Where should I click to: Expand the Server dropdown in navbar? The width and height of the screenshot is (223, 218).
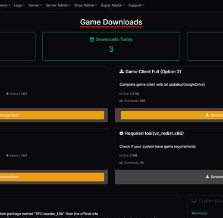pos(35,5)
